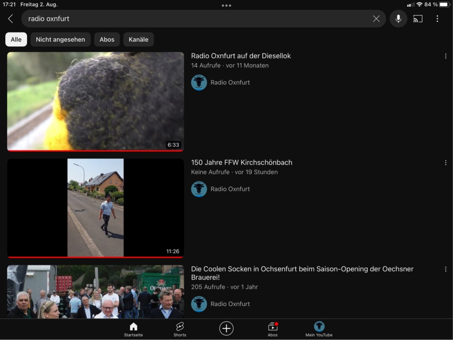Viewport: 453px width, 340px height.
Task: Play the Diesellok video thumbnail
Action: pyautogui.click(x=95, y=101)
